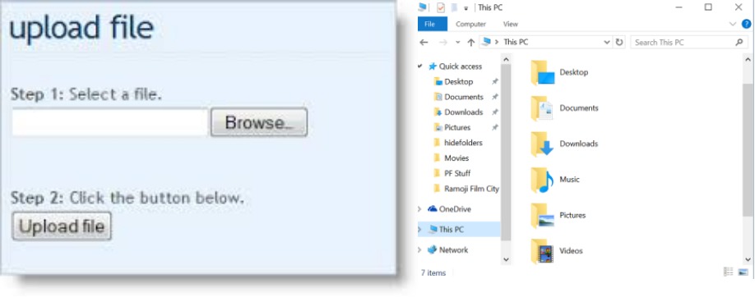Open Explorer help question mark icon

746,24
